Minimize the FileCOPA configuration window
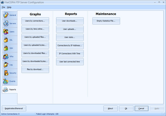The height and width of the screenshot is (116, 166). click(x=155, y=2)
